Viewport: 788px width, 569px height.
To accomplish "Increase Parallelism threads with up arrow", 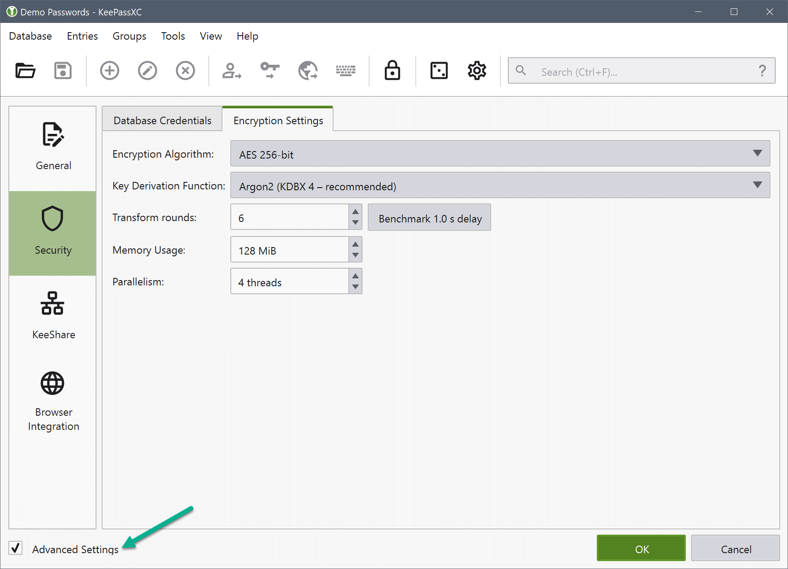I will [355, 276].
